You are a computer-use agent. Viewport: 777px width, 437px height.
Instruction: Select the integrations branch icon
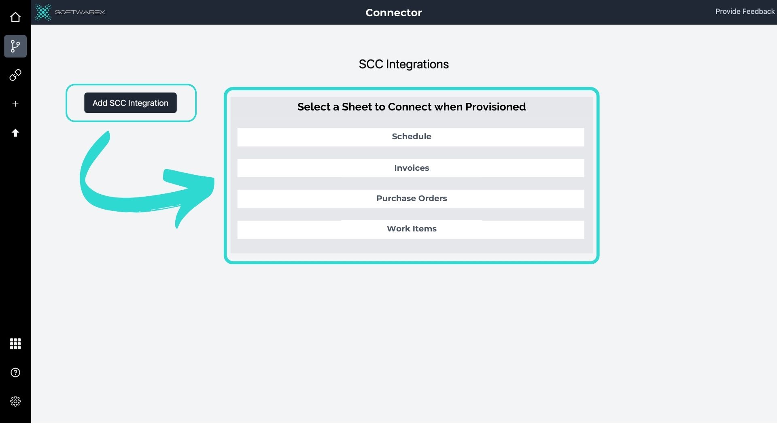(15, 46)
